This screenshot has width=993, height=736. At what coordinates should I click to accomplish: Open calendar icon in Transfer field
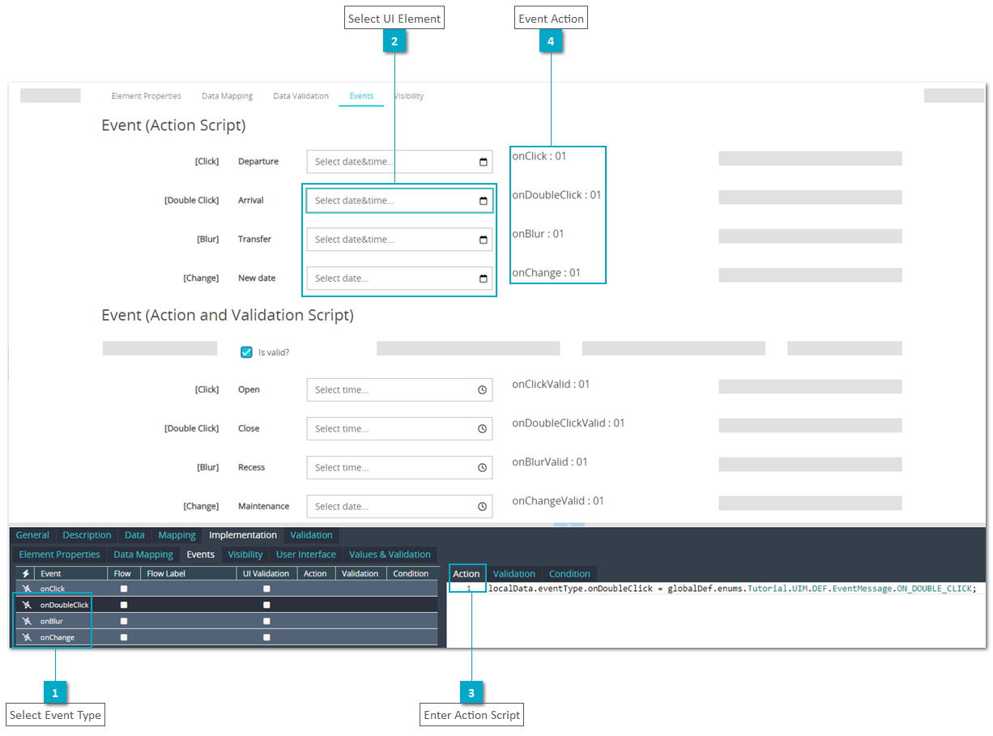(484, 240)
